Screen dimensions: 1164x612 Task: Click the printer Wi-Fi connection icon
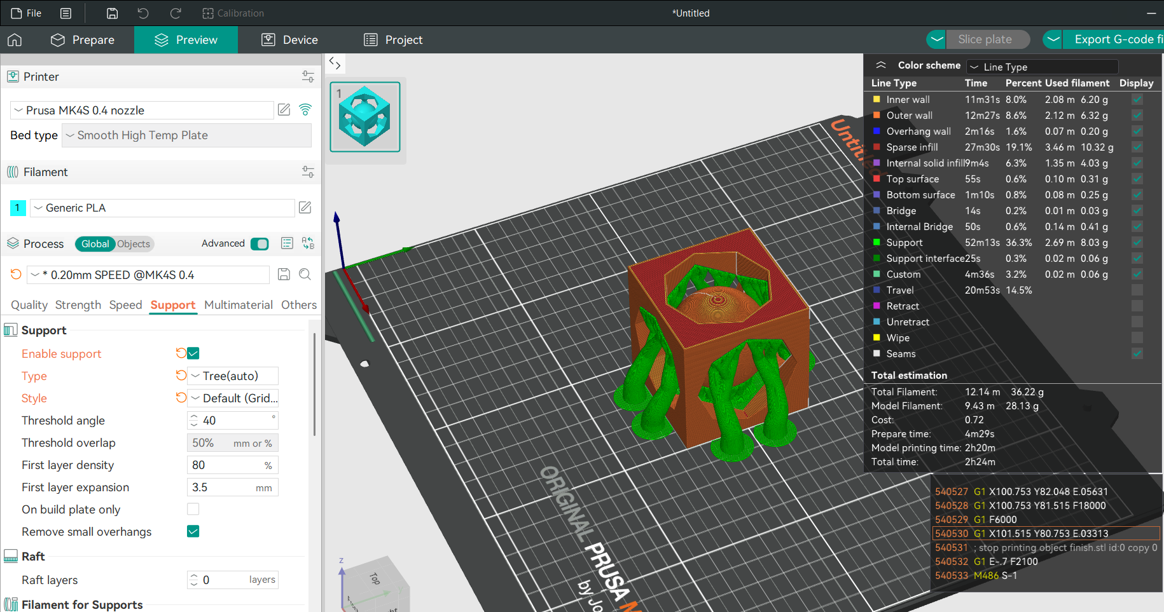(x=305, y=110)
